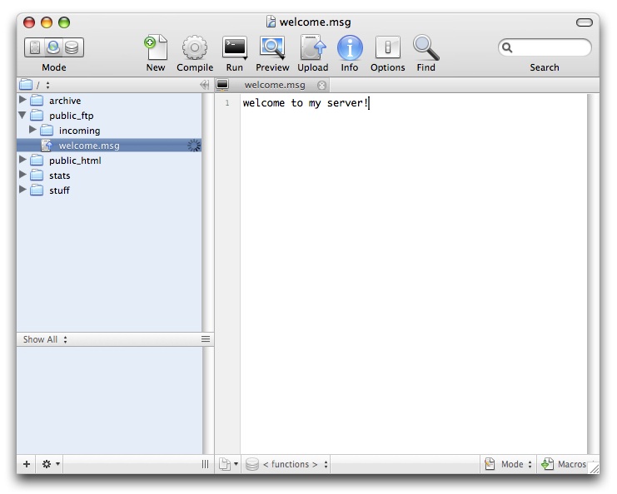This screenshot has width=617, height=494.
Task: Expand the archive folder
Action: tap(22, 100)
